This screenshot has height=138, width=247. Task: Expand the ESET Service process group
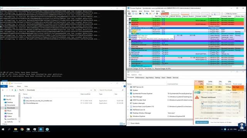pyautogui.click(x=128, y=87)
